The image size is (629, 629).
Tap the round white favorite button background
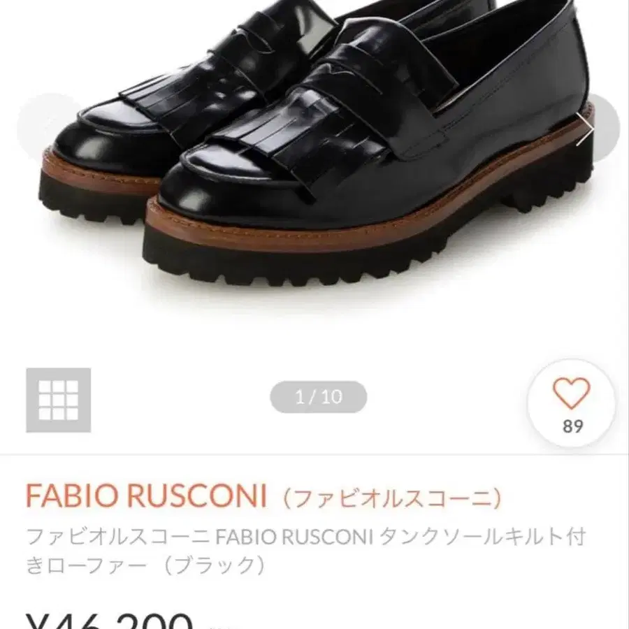tap(571, 403)
